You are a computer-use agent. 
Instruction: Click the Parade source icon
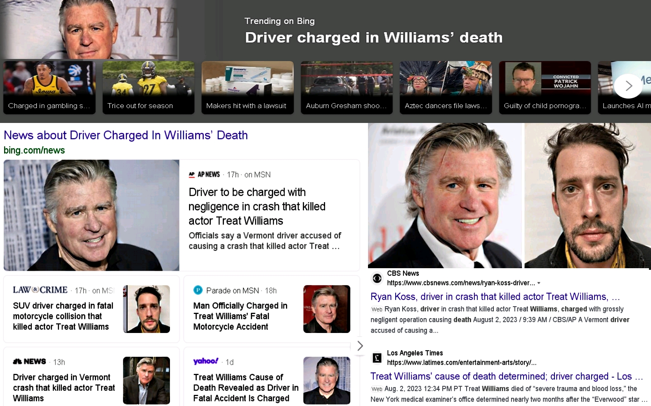198,290
